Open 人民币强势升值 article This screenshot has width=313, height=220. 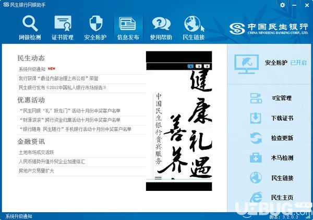pos(52,161)
